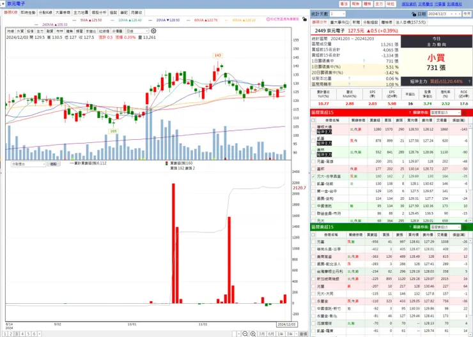Open the 月營收 tab
473x337 pixels.
pyautogui.click(x=136, y=13)
